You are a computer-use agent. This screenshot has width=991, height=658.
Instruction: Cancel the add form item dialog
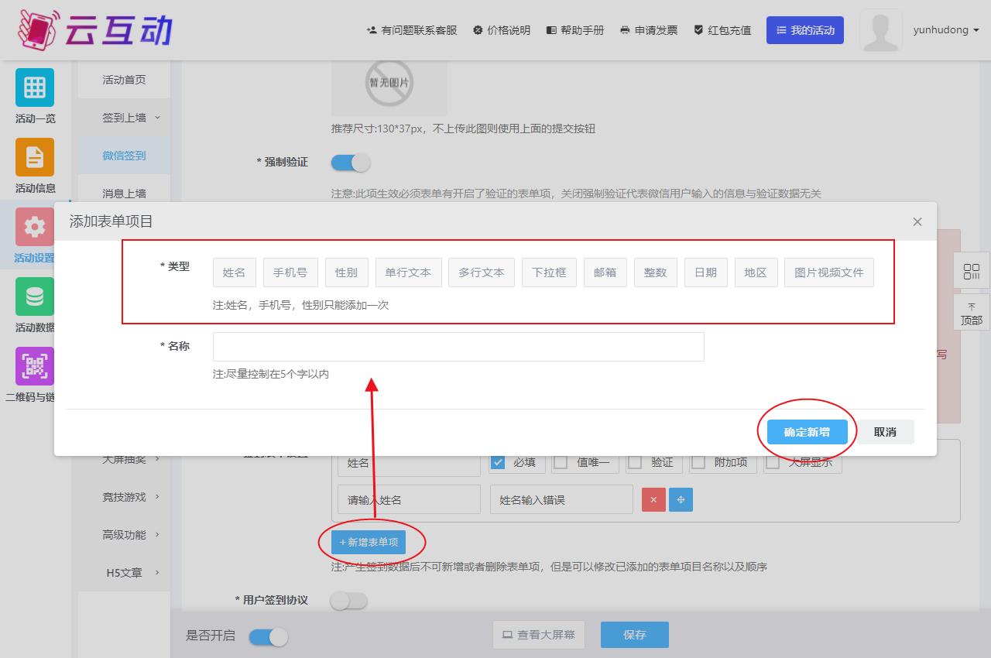[x=885, y=432]
